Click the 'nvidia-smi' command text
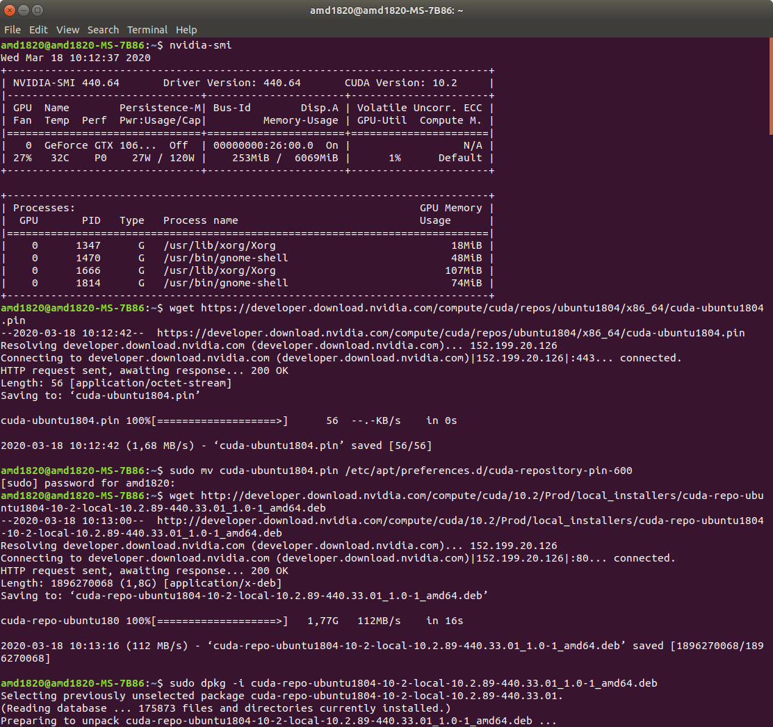This screenshot has height=727, width=773. click(x=201, y=45)
